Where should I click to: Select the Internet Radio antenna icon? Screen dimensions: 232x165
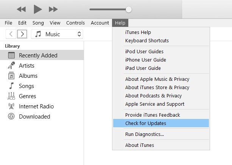[11, 106]
